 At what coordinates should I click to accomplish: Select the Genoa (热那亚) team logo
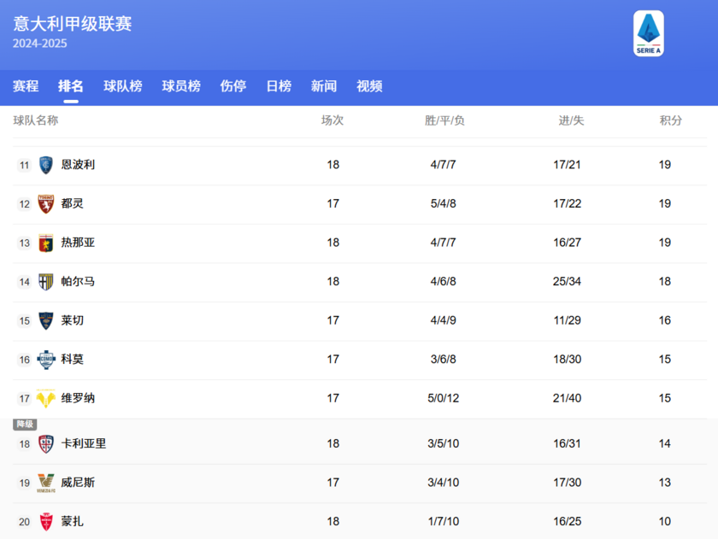(44, 243)
